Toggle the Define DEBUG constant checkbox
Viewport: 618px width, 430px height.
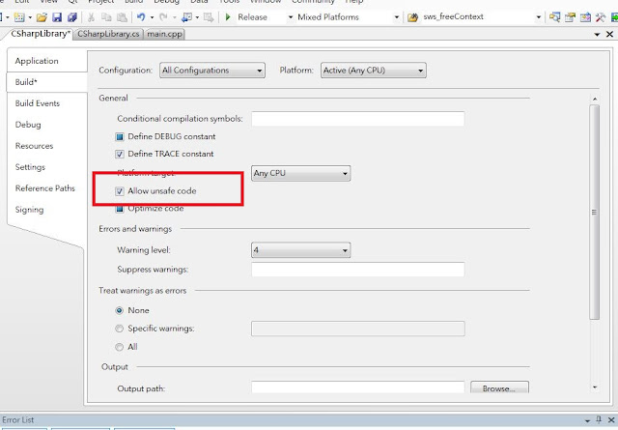(x=120, y=137)
